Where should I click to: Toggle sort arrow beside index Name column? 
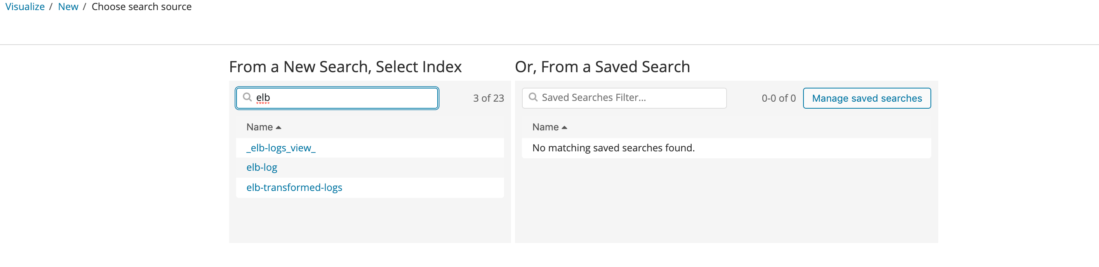[x=278, y=128]
